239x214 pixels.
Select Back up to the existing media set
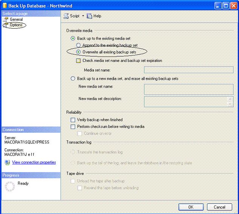(73, 38)
